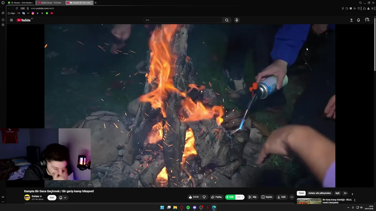Create a clip with Klip button

[x=252, y=197]
